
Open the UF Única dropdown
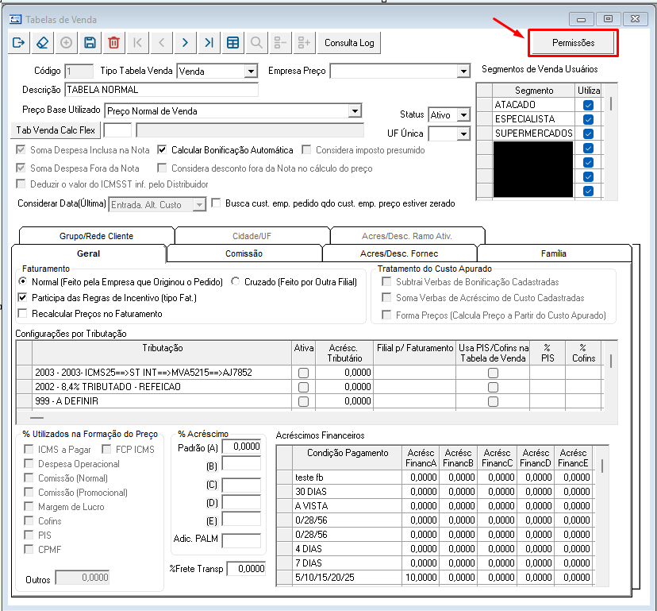point(463,133)
